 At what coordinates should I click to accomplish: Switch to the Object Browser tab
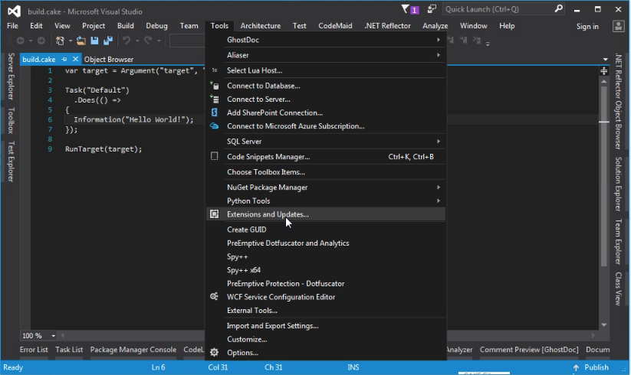109,60
